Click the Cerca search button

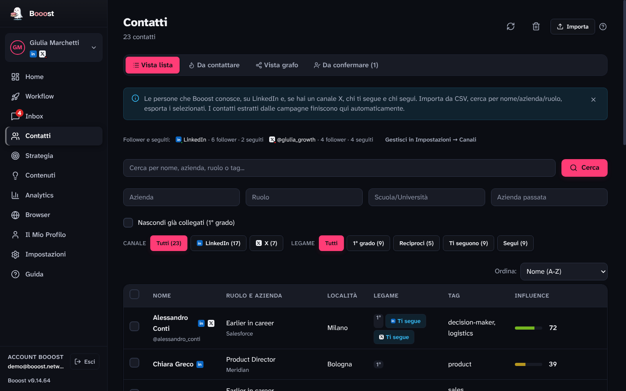585,168
